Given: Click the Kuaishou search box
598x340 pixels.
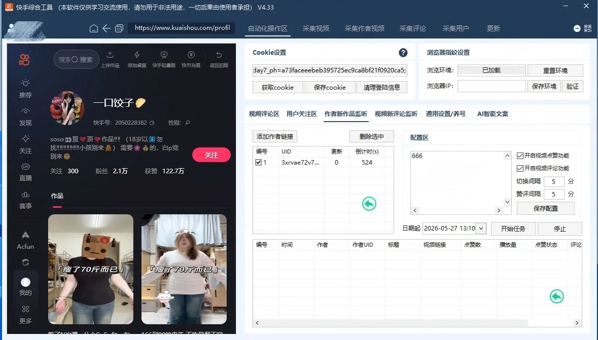Looking at the screenshot, I should click(76, 59).
